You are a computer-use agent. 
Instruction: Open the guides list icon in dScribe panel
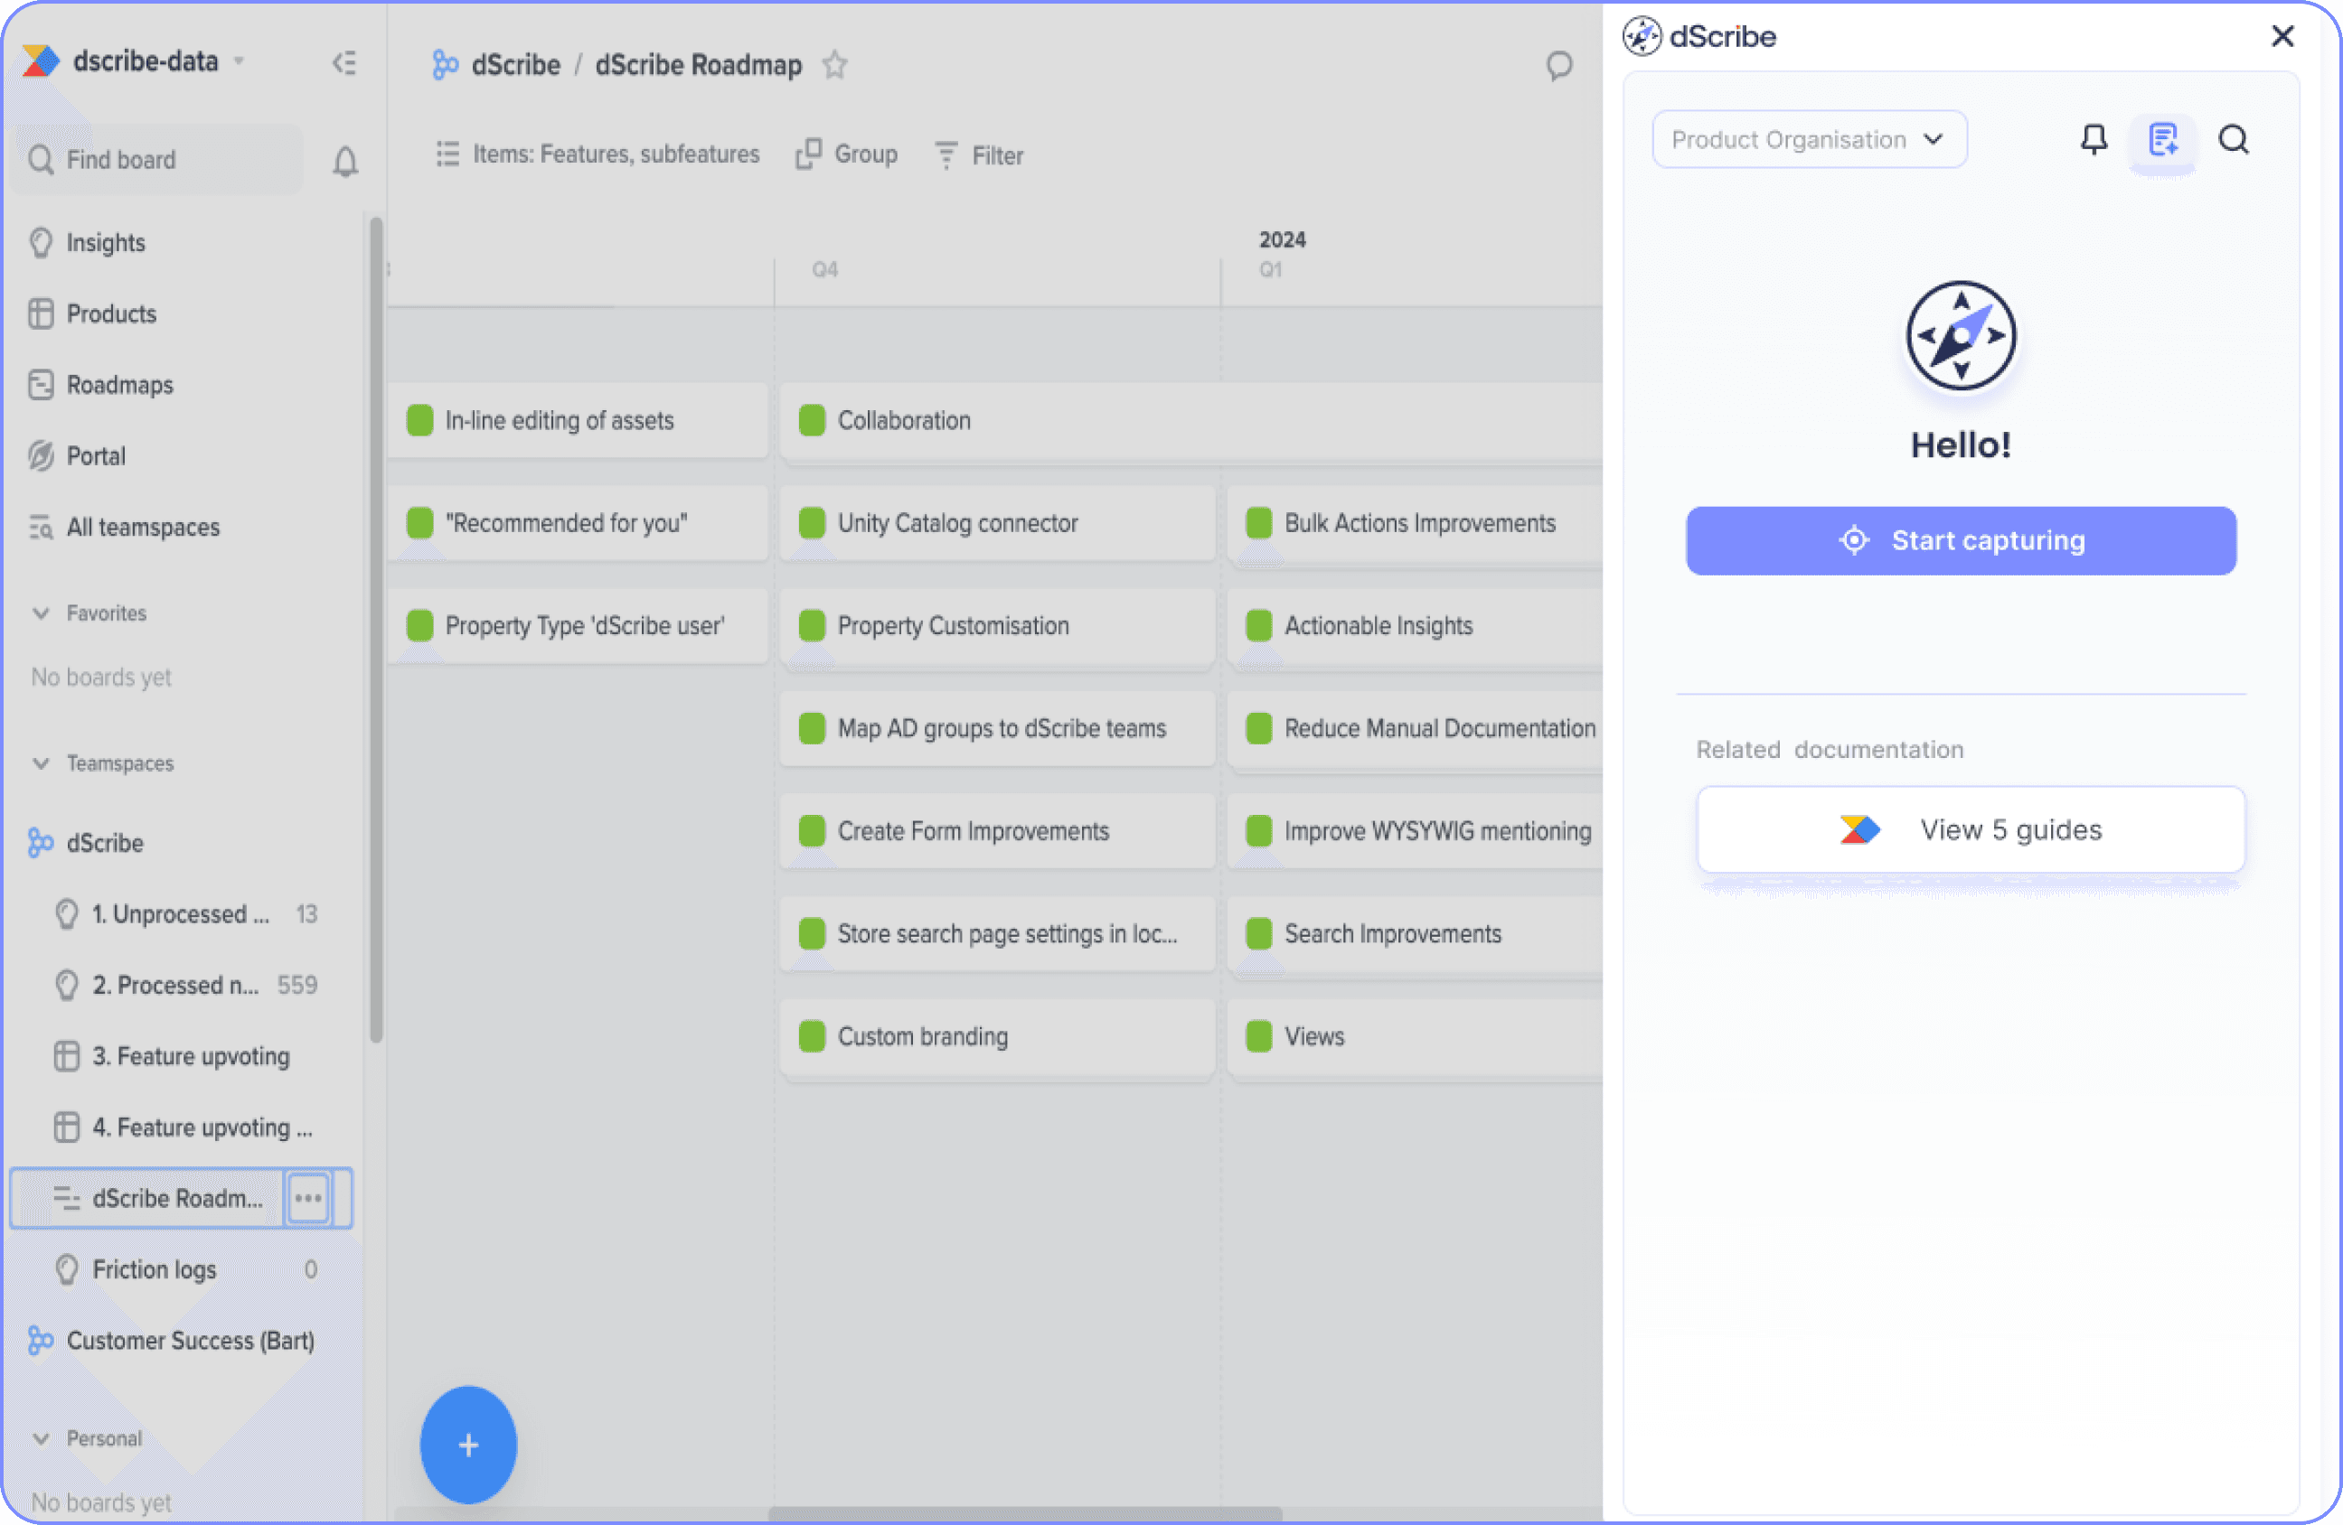[x=2163, y=140]
